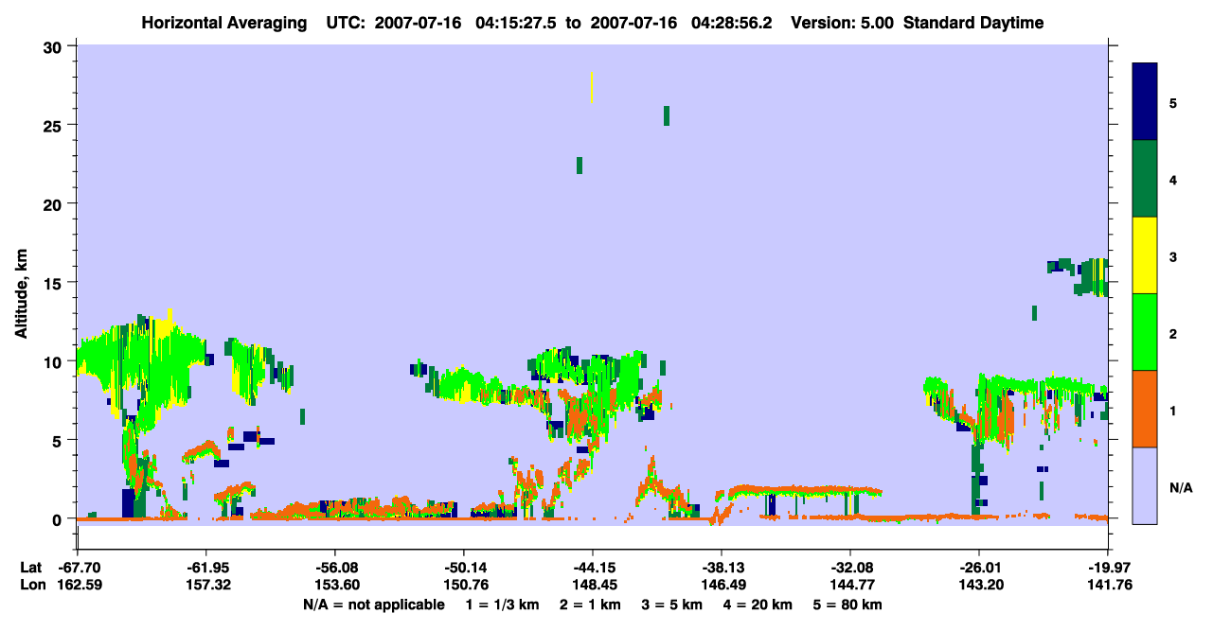Viewport: 1231px width, 631px height.
Task: Click the yellow vertical streak near 27 km altitude
Action: pos(592,87)
